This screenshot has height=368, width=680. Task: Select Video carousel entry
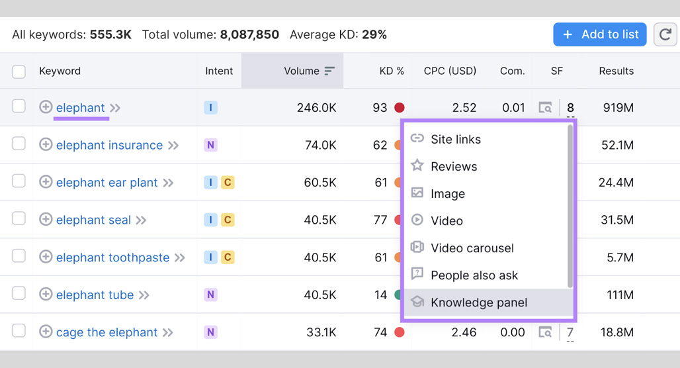point(486,248)
